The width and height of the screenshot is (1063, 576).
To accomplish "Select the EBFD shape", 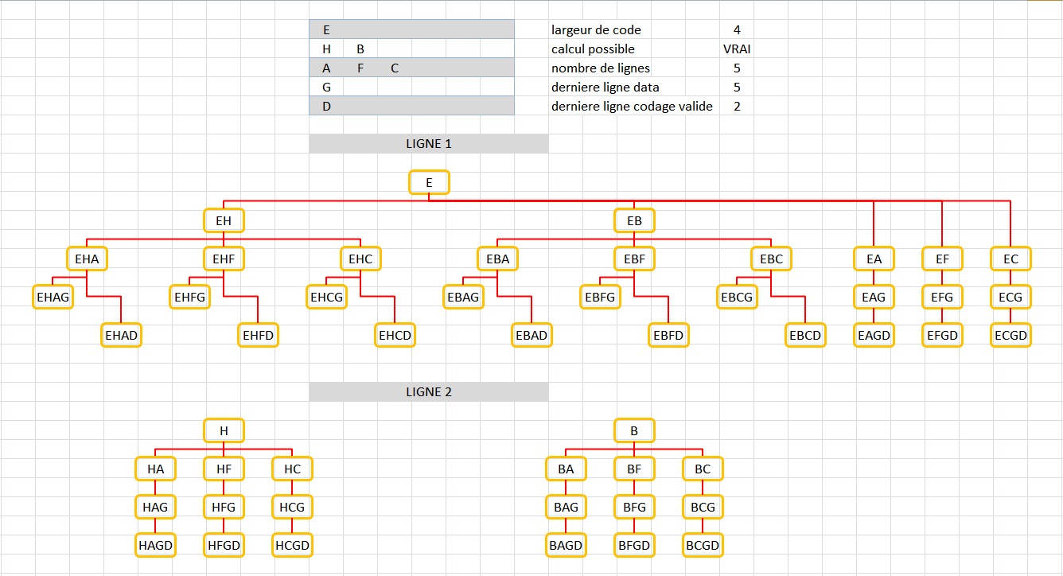I will pyautogui.click(x=668, y=335).
